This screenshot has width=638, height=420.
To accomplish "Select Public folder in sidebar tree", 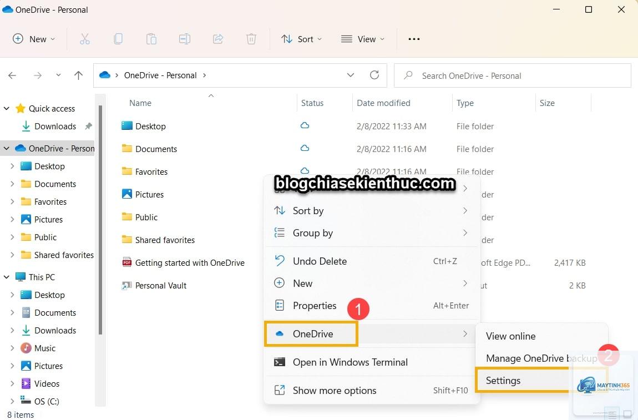I will click(x=45, y=237).
